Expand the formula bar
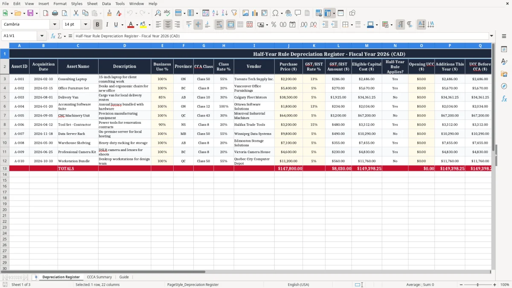This screenshot has height=288, width=512. [492, 36]
